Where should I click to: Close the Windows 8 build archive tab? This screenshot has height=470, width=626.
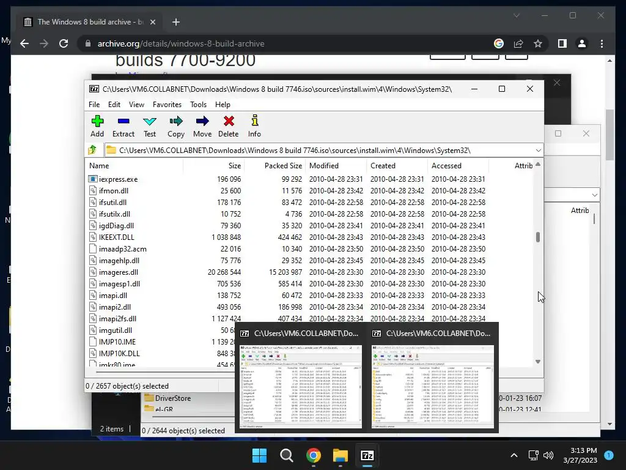(152, 22)
